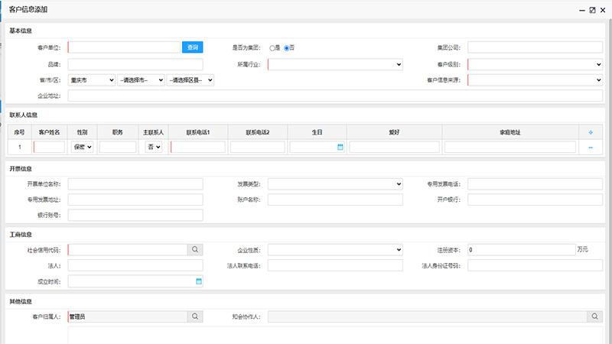This screenshot has height=344, width=612.
Task: Open the 生日 calendar picker icon
Action: point(340,147)
